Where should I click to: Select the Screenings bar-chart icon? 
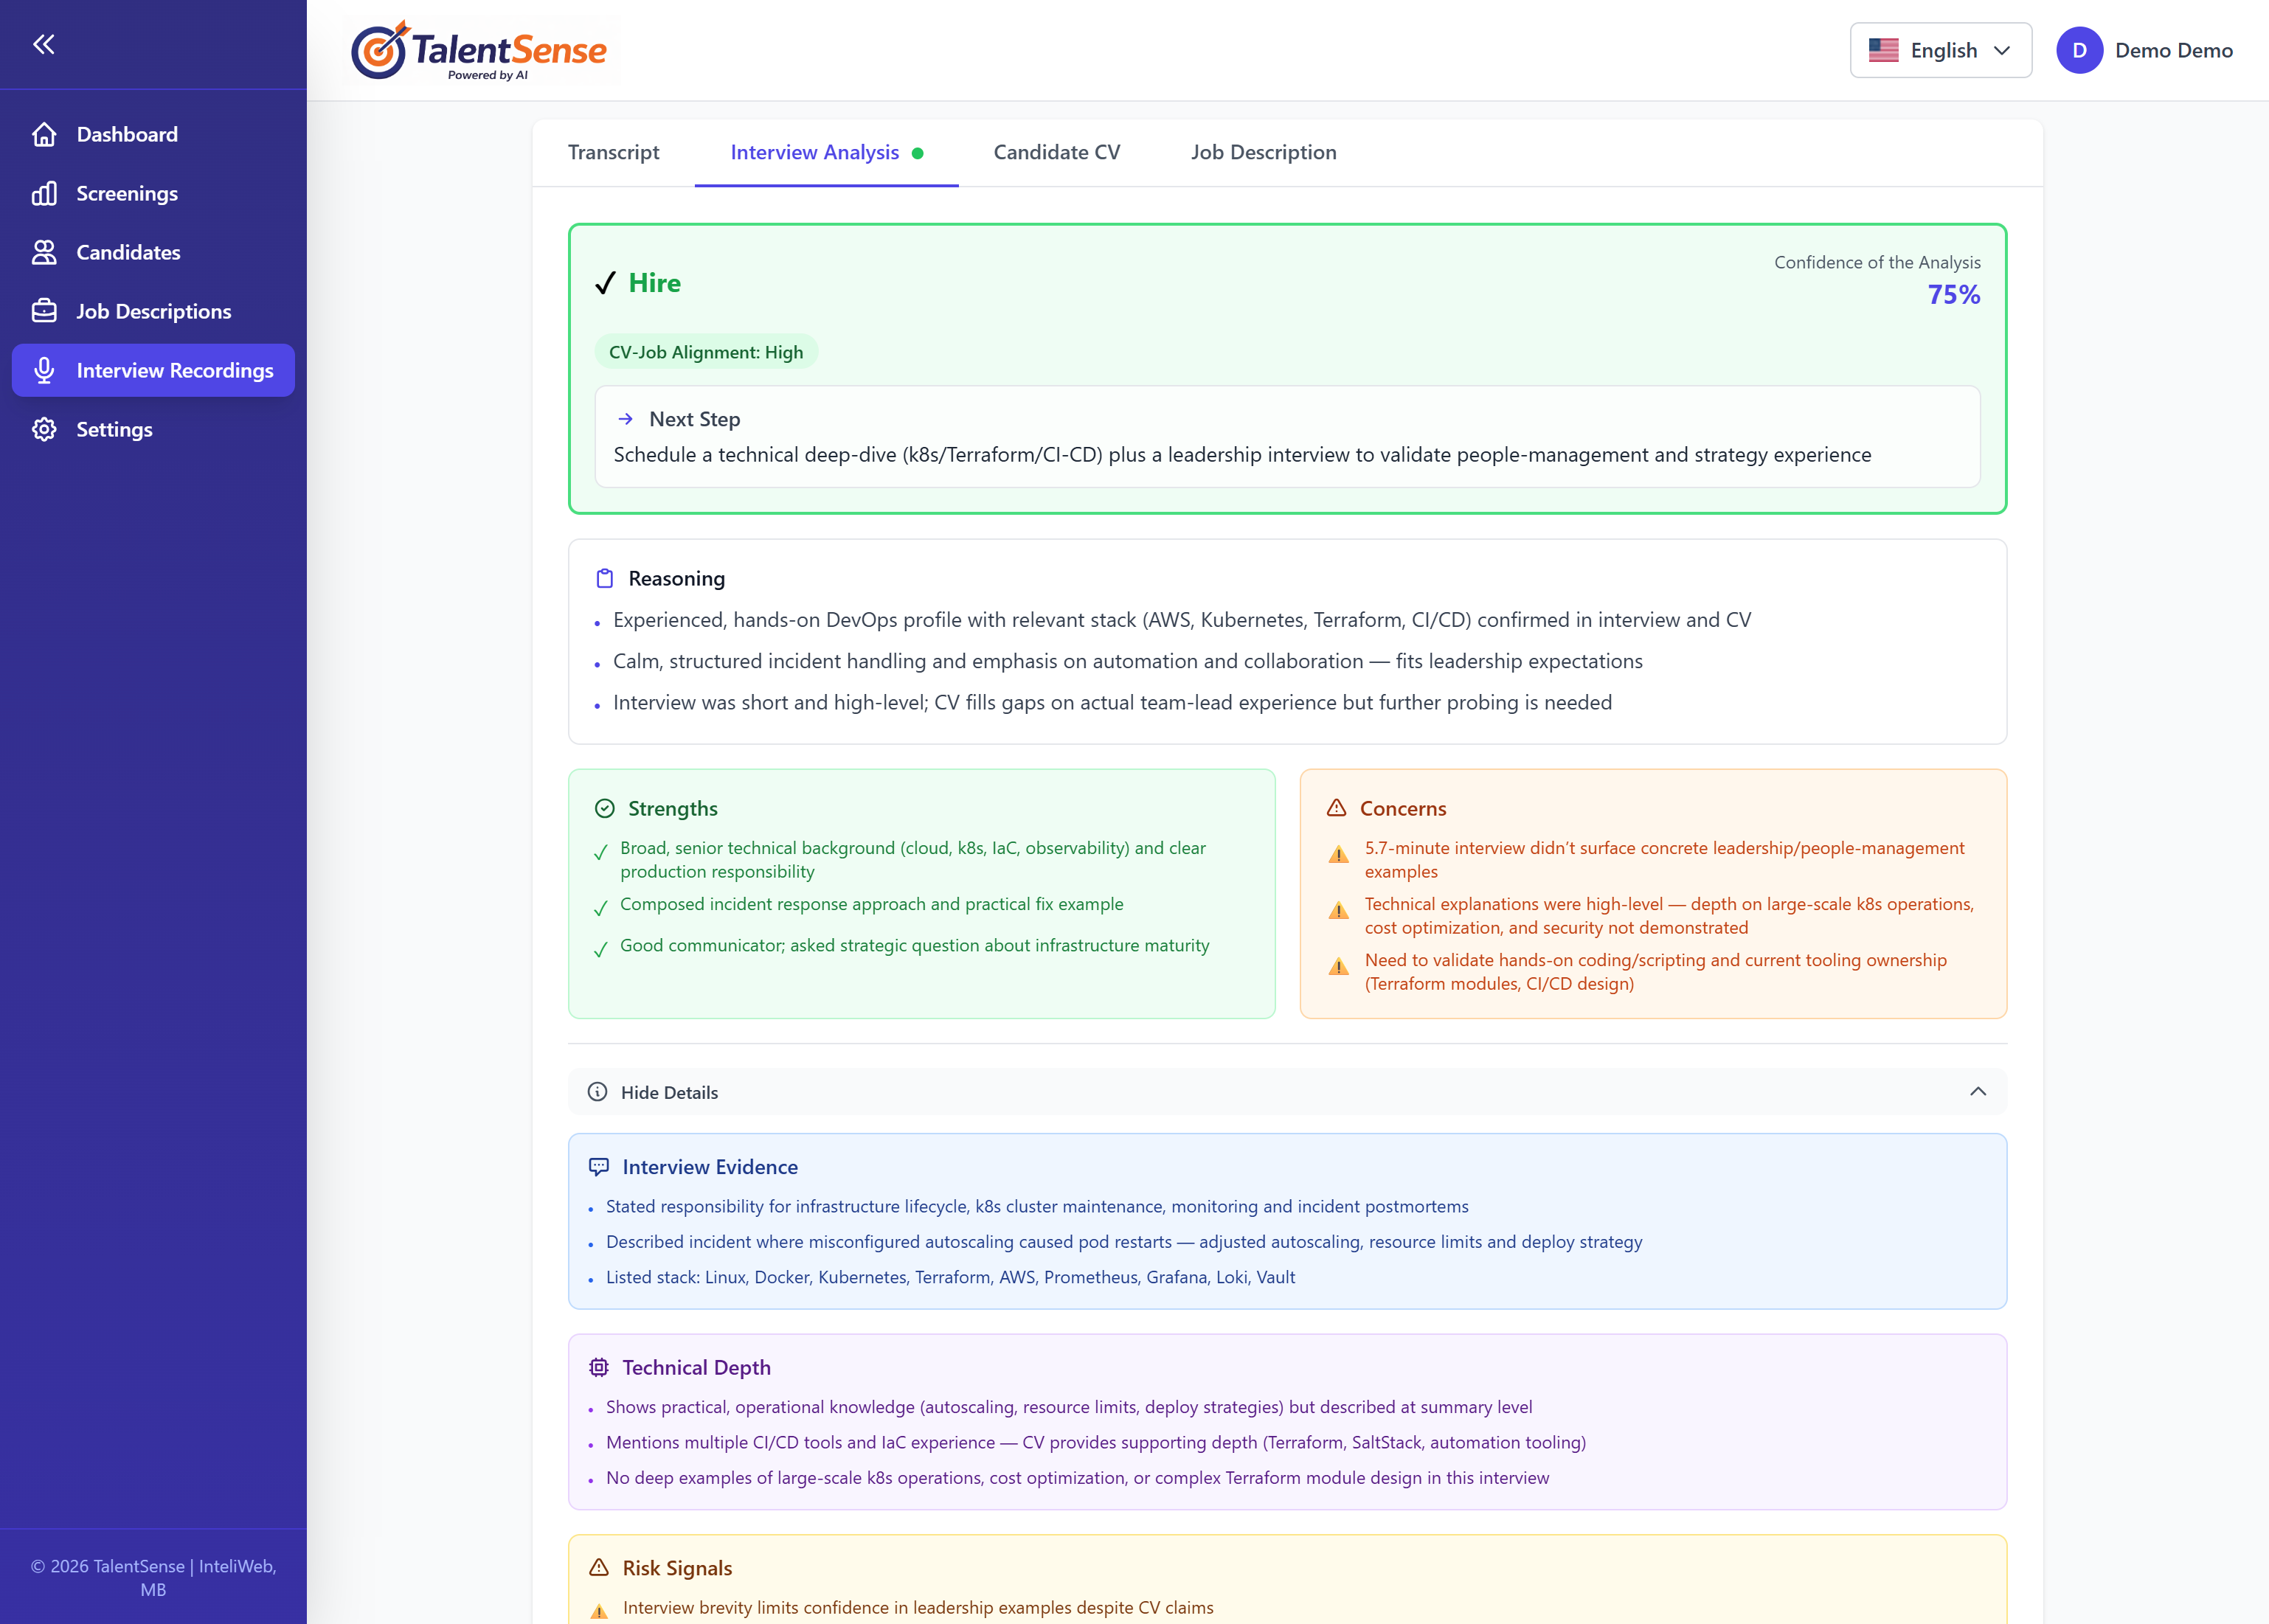pos(45,193)
